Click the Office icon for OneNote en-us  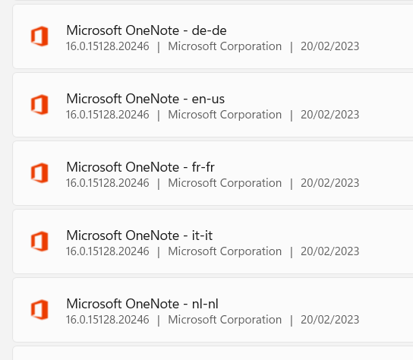[39, 105]
